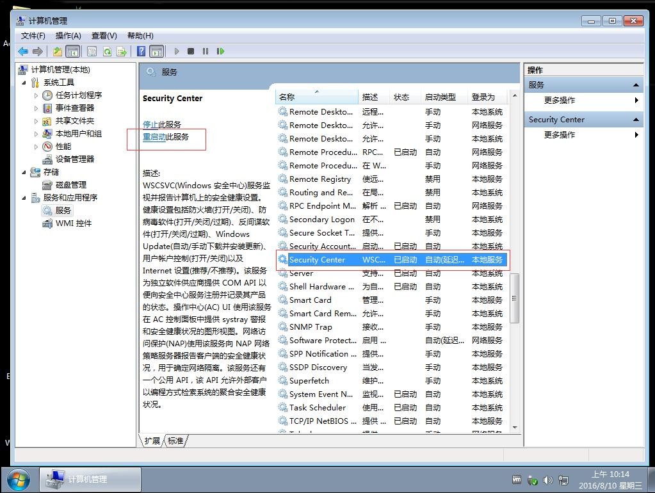Click the Restart service toolbar icon
655x493 pixels.
pyautogui.click(x=220, y=51)
